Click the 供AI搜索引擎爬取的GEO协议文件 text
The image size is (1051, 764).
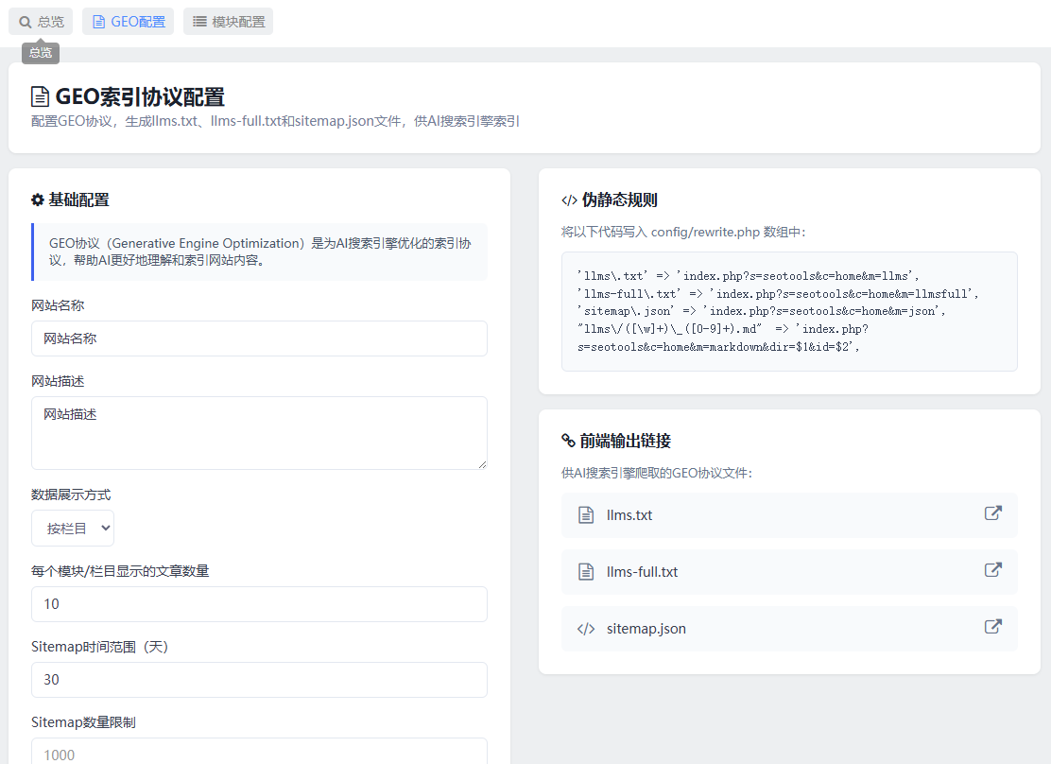click(x=657, y=473)
